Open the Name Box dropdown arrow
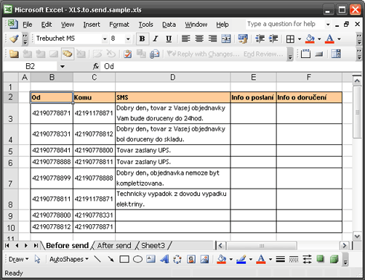This screenshot has width=365, height=280. 63,66
